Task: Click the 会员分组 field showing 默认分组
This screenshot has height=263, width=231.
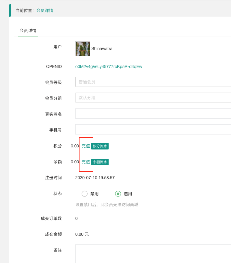Action: (x=153, y=98)
